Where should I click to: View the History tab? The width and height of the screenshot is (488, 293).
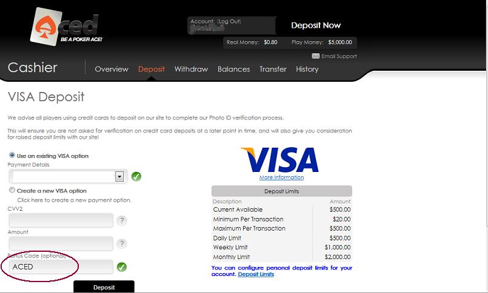click(x=307, y=69)
